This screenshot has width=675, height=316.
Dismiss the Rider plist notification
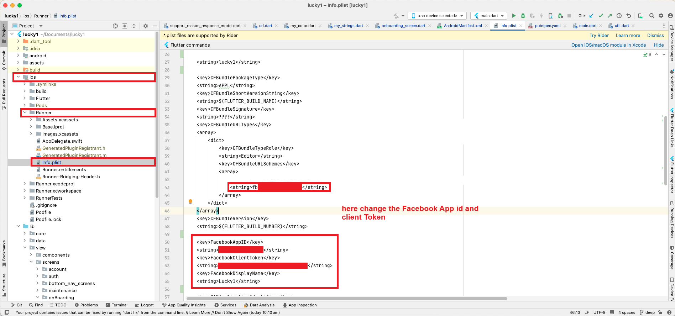(x=655, y=35)
